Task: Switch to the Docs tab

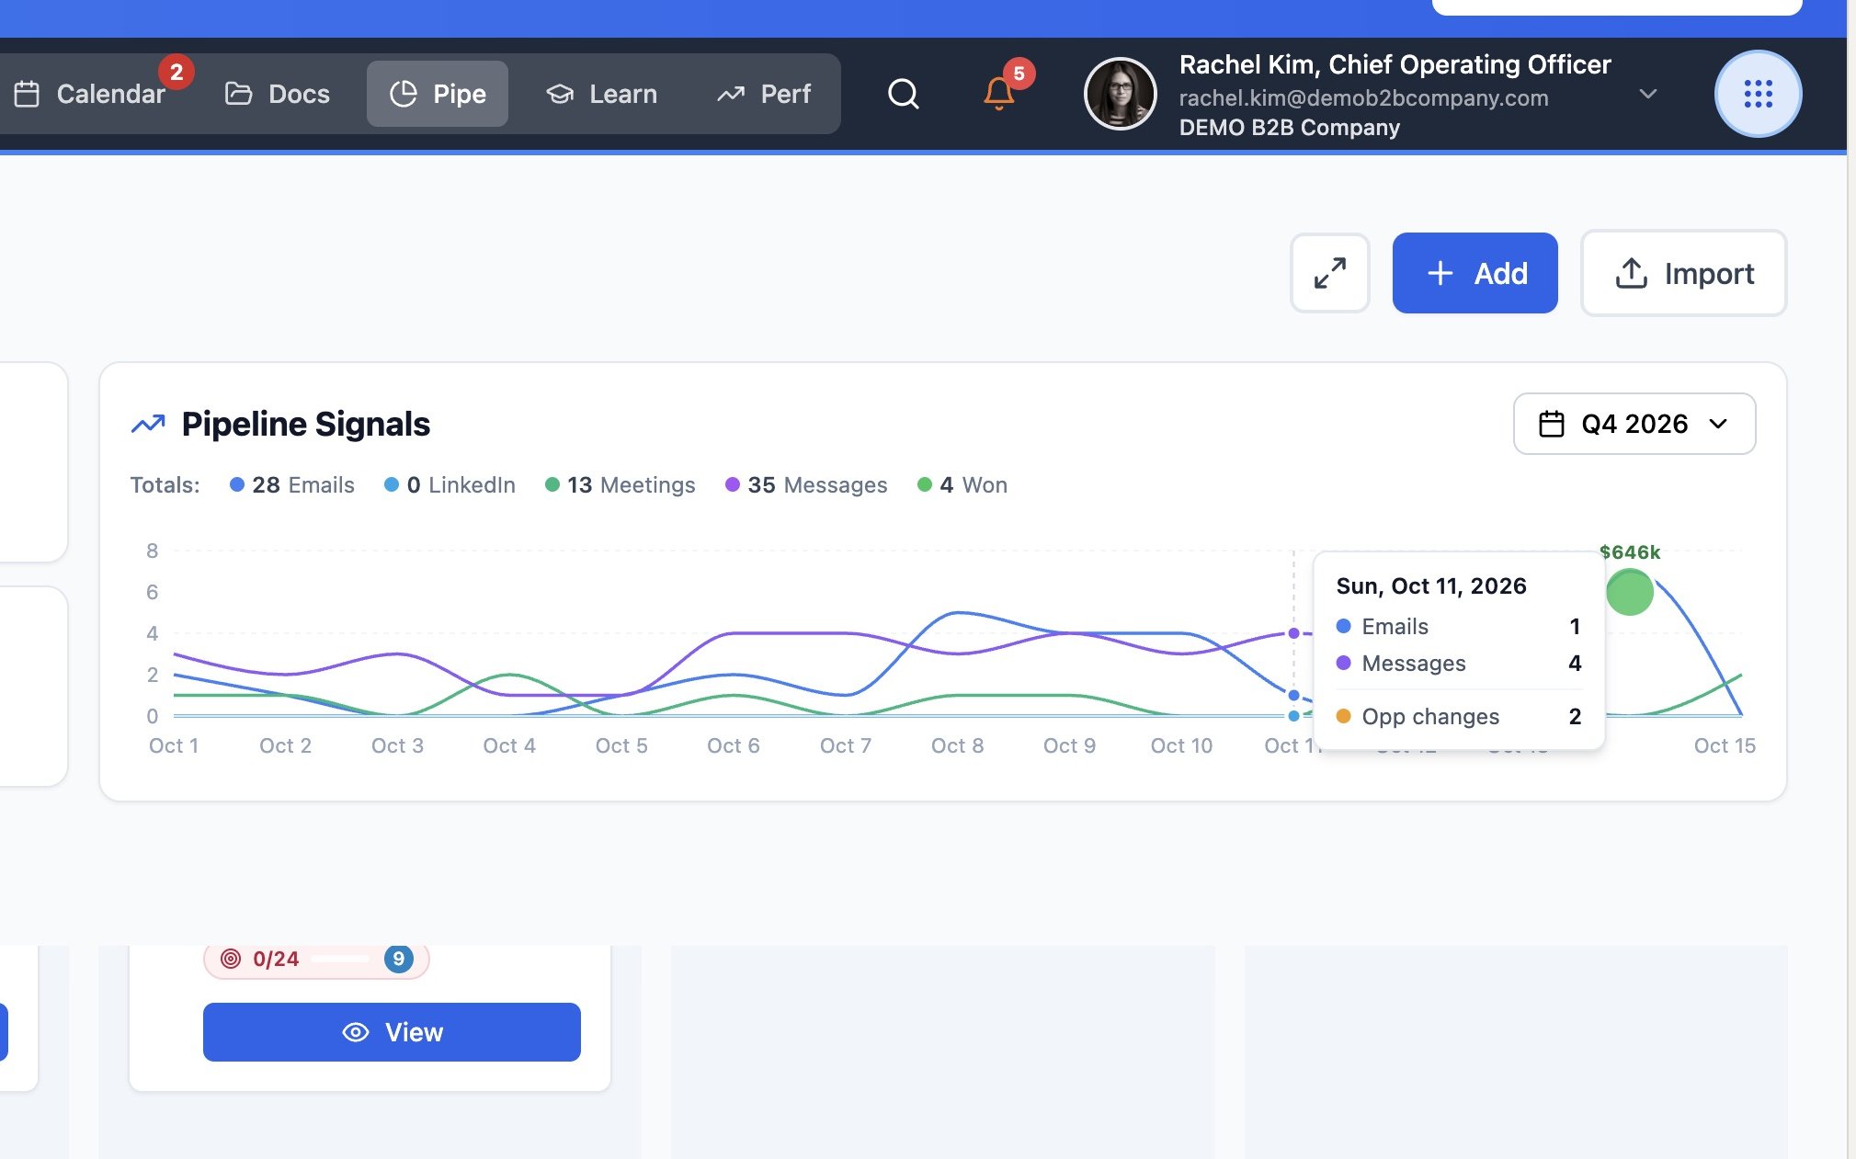Action: [x=277, y=94]
